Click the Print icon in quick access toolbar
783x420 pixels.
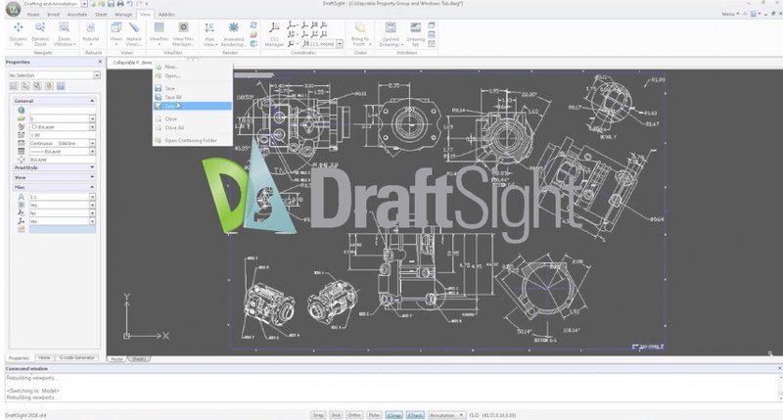tap(119, 4)
